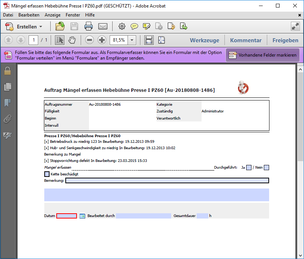Open the page thumbnails panel

point(8,87)
